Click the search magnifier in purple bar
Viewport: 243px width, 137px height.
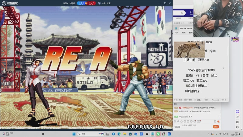click(182, 13)
